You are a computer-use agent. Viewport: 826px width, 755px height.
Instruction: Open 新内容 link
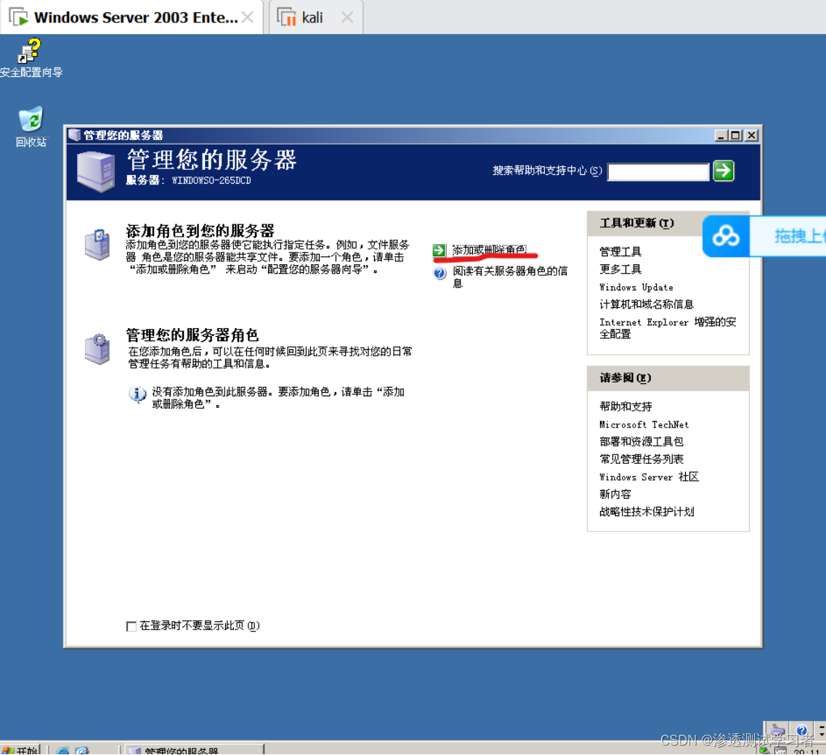click(615, 494)
